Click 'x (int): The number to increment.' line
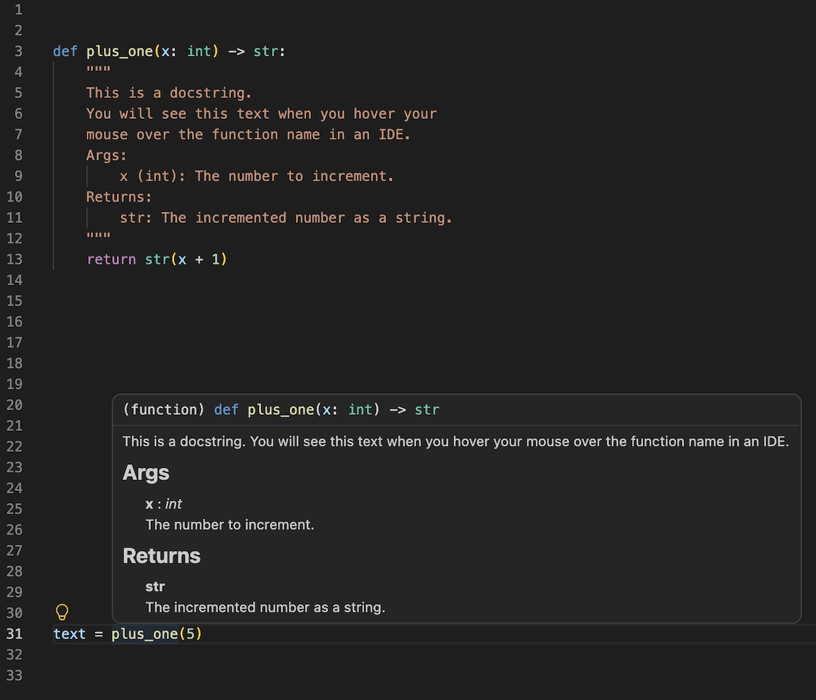The image size is (816, 700). tap(256, 176)
